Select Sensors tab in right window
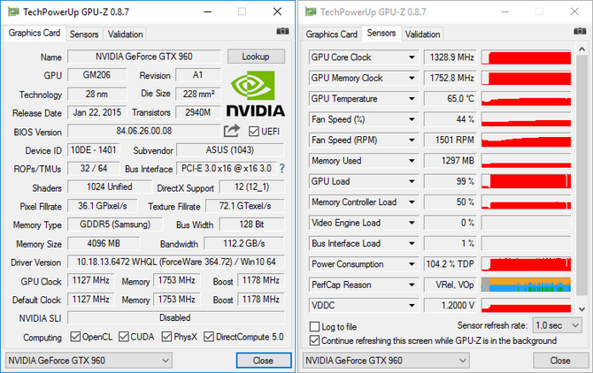This screenshot has height=373, width=593. [x=381, y=34]
